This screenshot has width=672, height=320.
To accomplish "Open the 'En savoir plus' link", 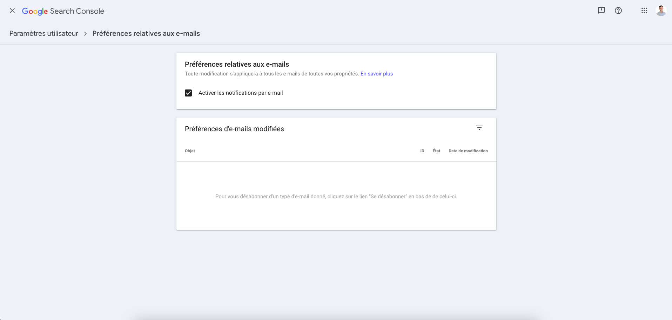I will 377,74.
